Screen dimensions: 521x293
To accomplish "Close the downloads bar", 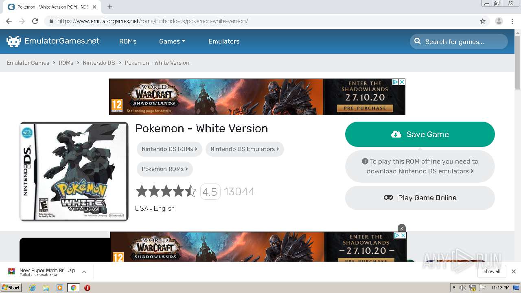I will click(x=514, y=271).
